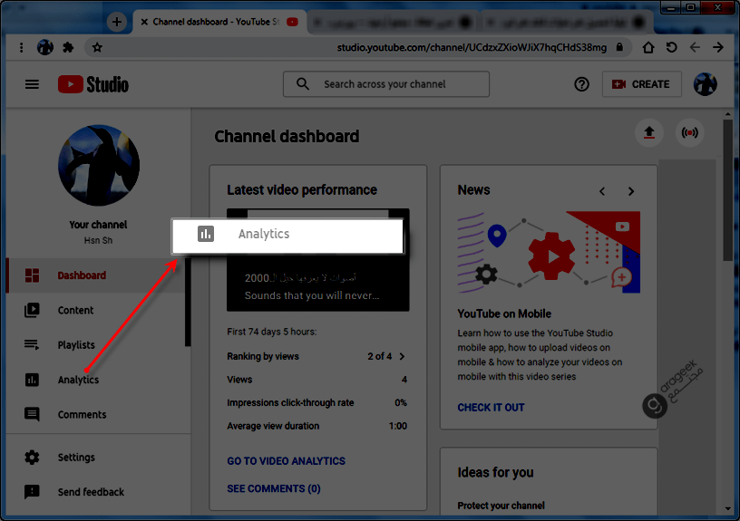The height and width of the screenshot is (521, 740).
Task: Click 'Your channel' label text
Action: (98, 225)
